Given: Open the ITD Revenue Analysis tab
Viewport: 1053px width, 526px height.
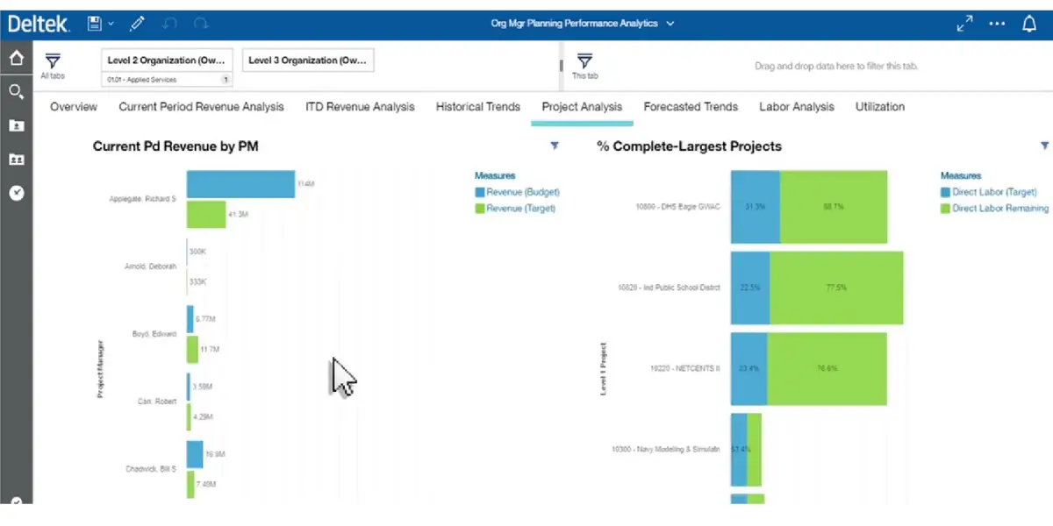Looking at the screenshot, I should coord(360,107).
